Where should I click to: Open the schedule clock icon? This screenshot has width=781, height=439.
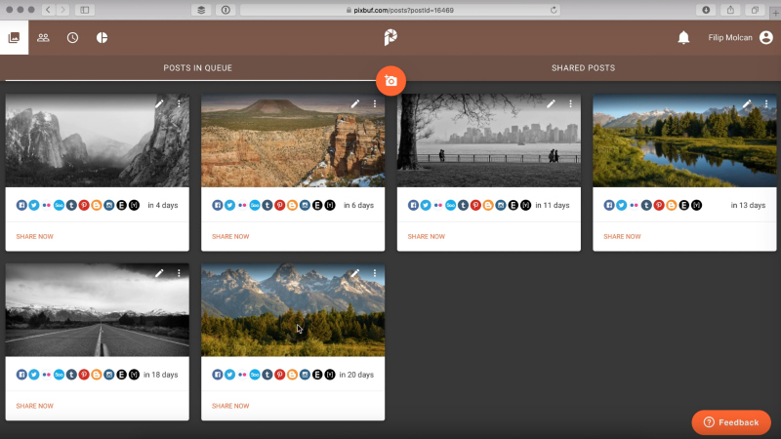[72, 38]
